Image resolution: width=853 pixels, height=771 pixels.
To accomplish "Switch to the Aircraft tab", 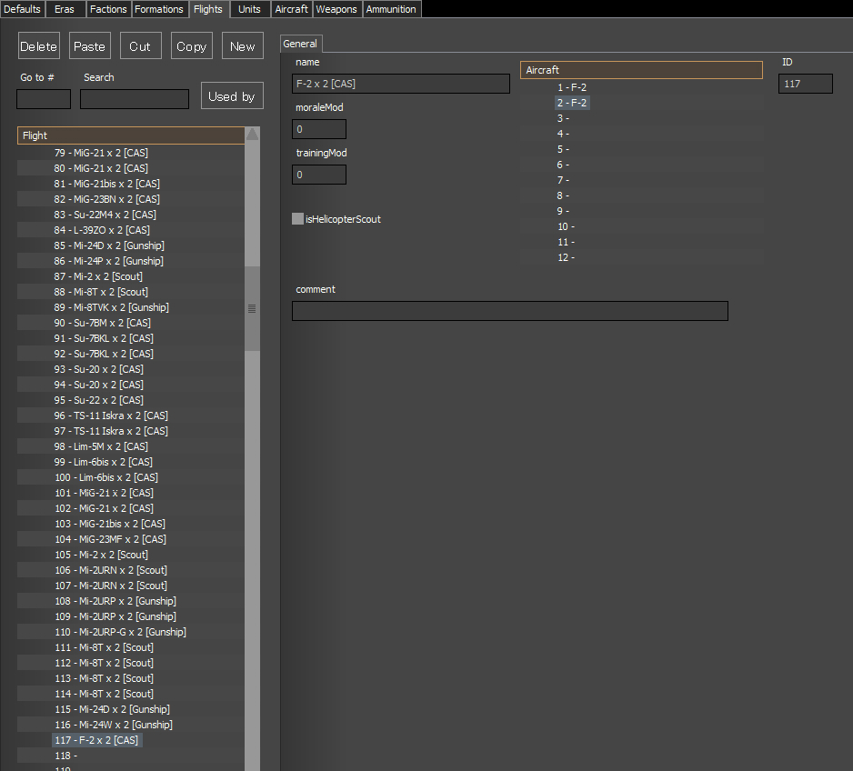I will pos(292,9).
